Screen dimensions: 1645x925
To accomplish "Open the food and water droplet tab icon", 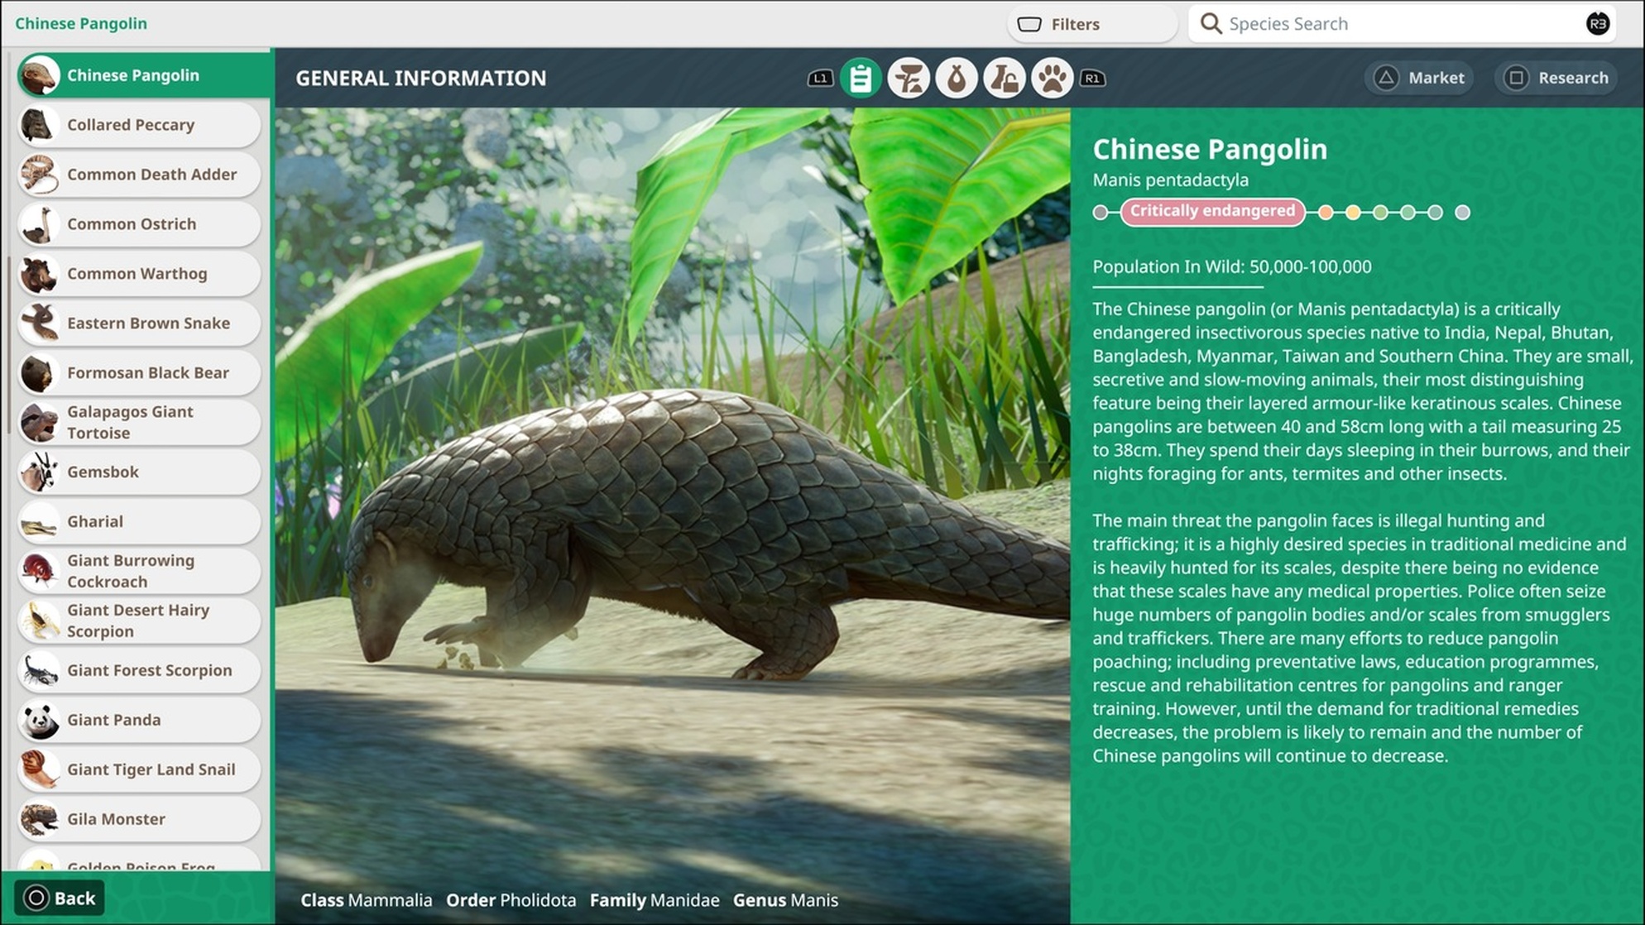I will coord(957,79).
